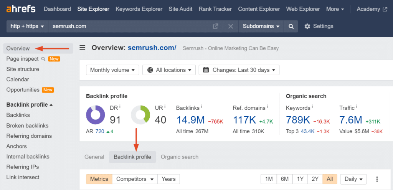Select the 2Y time range
The width and height of the screenshot is (393, 190).
(x=315, y=179)
